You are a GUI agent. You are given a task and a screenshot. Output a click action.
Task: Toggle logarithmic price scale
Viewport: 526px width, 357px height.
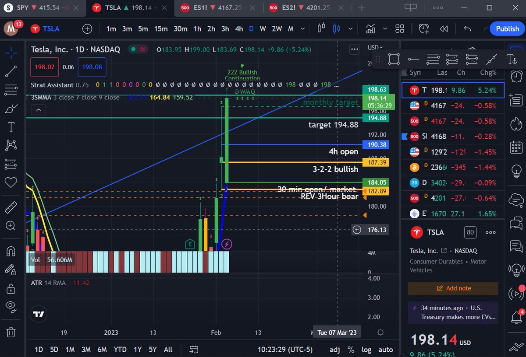[366, 350]
